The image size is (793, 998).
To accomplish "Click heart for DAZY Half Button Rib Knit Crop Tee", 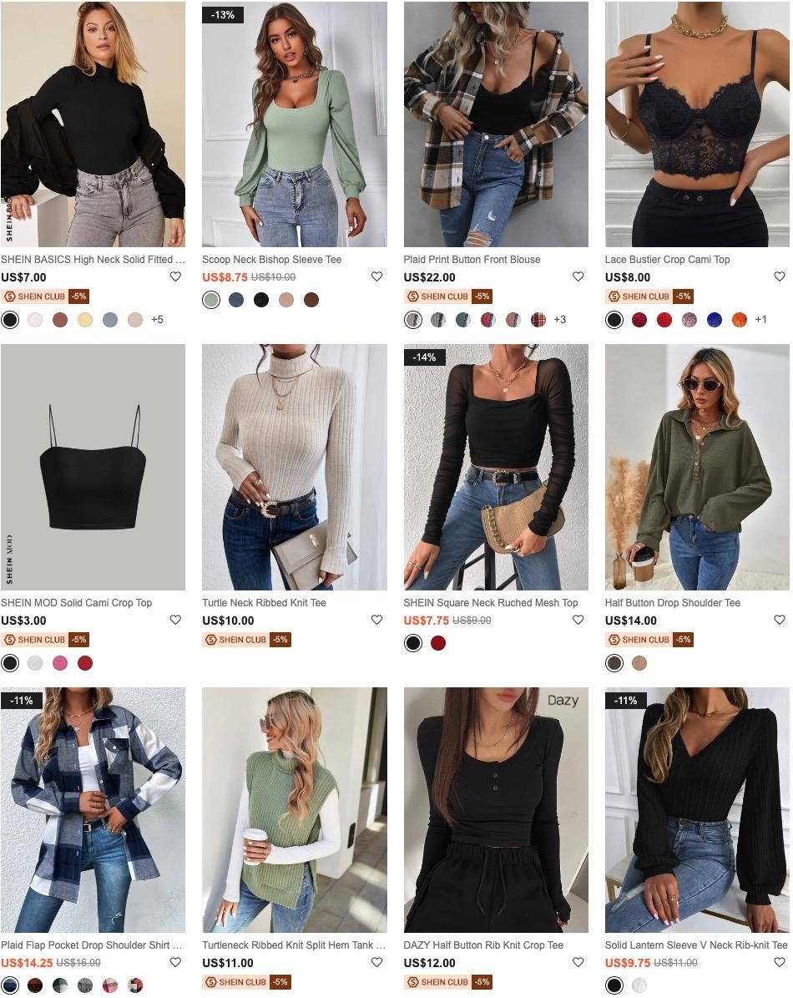I will [x=578, y=963].
